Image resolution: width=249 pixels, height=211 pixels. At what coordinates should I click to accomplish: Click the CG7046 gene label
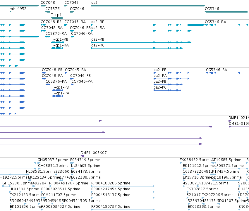(x=77, y=8)
